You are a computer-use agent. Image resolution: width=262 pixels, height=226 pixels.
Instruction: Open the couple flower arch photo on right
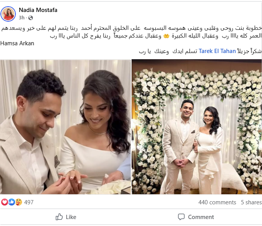click(x=197, y=127)
